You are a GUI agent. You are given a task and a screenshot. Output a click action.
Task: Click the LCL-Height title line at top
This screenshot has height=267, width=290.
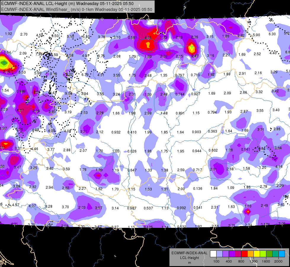coord(67,4)
